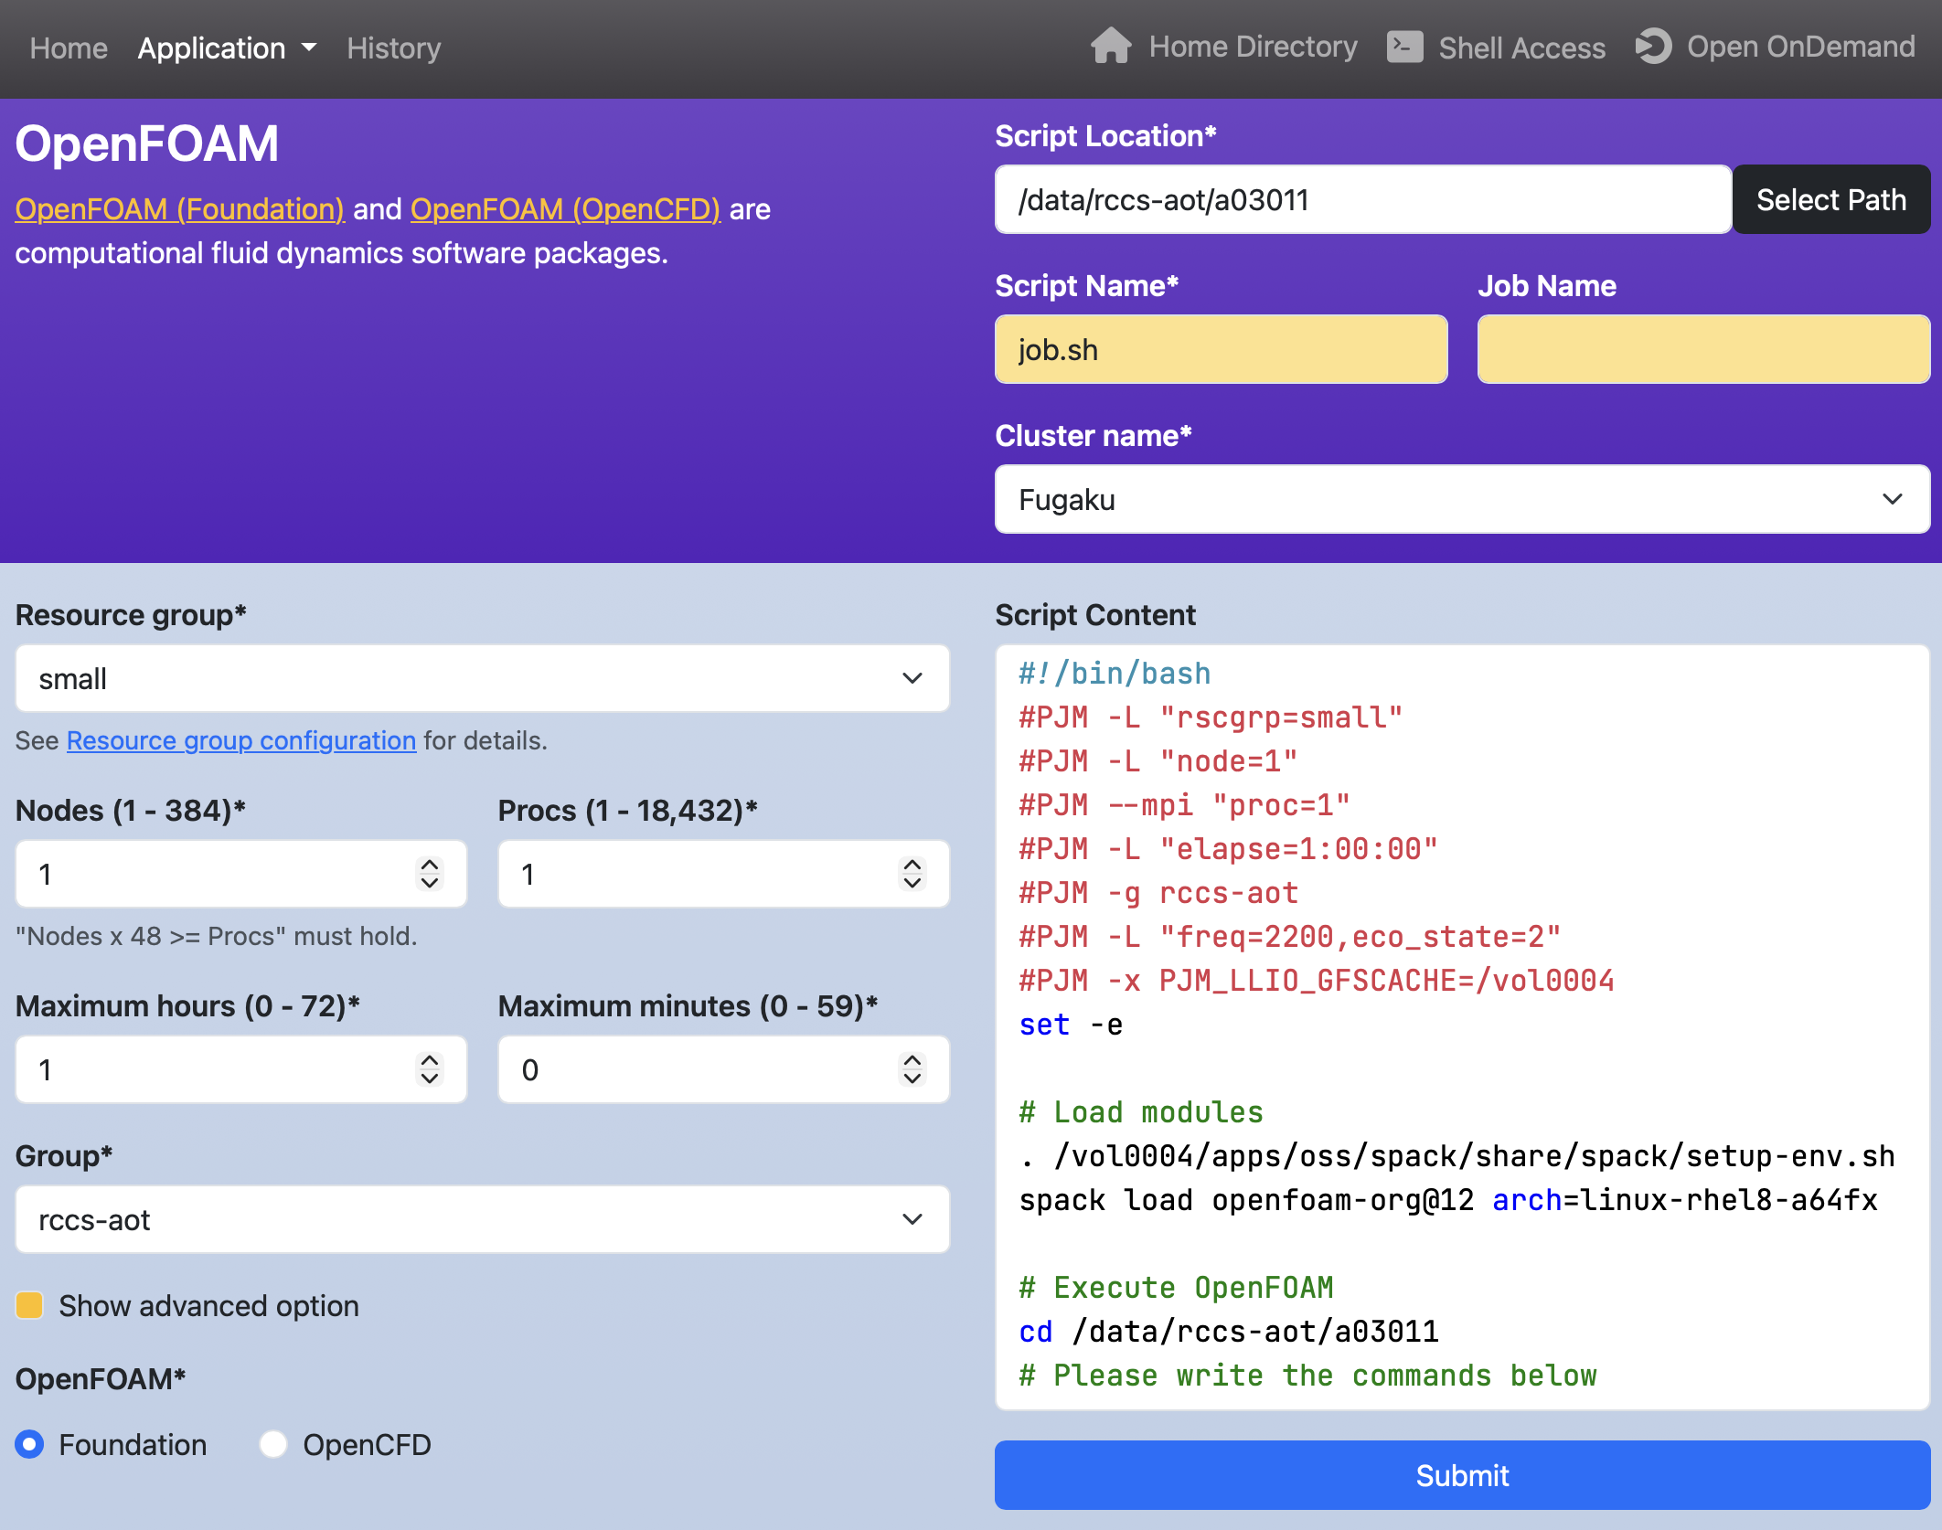The image size is (1942, 1530).
Task: Click into the Script Location field
Action: tap(1363, 199)
